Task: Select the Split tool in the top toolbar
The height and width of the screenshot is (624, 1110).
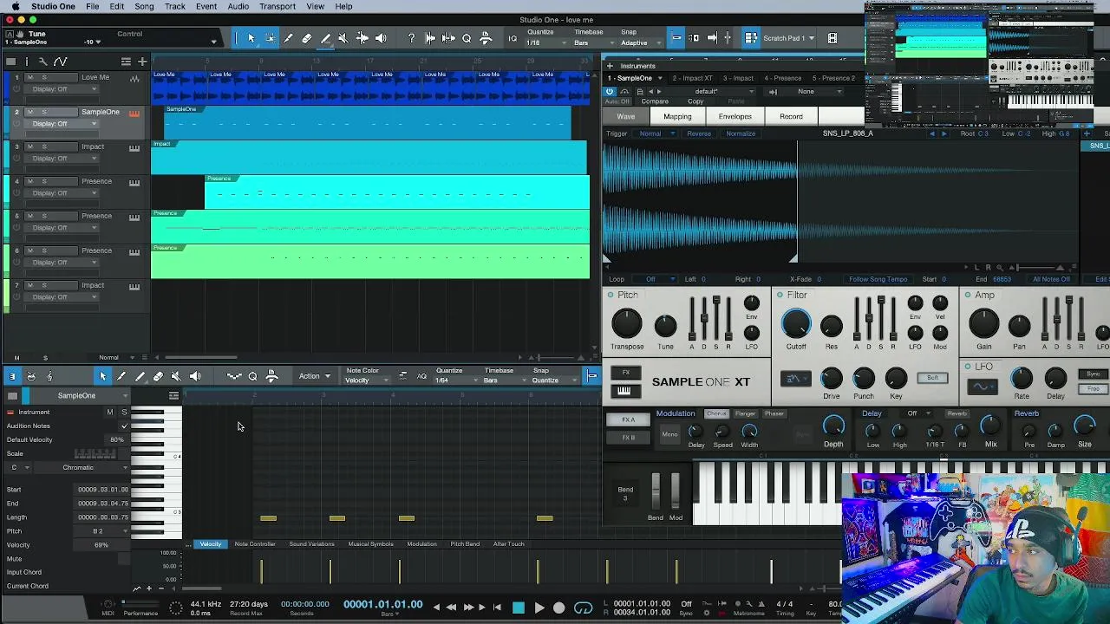Action: point(288,38)
